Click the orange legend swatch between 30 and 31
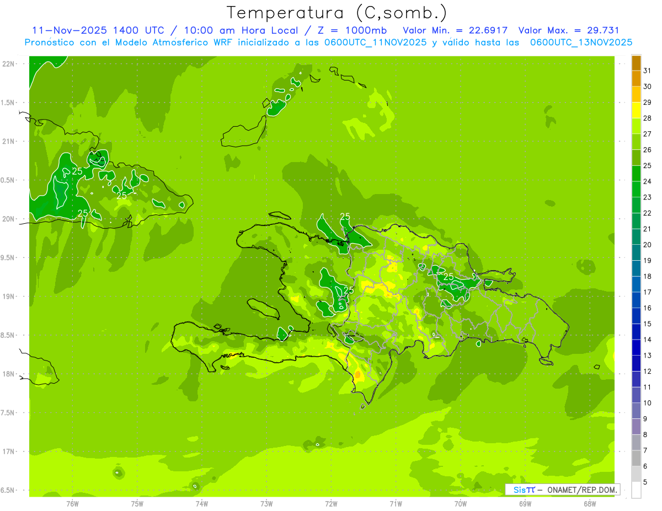 click(x=636, y=78)
